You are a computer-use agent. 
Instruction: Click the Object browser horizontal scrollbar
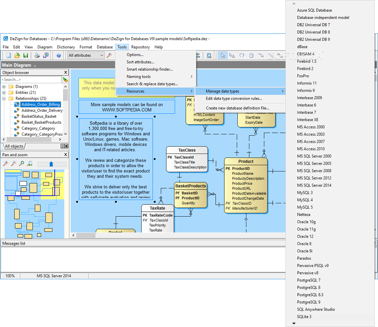tap(31, 139)
